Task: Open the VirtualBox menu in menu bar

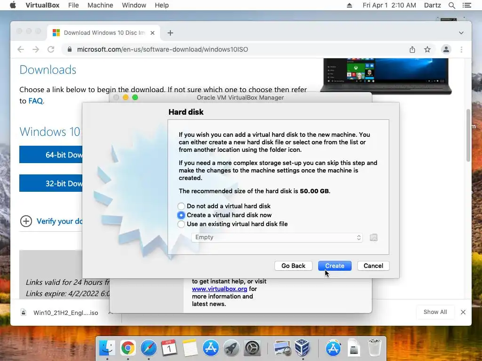Action: tap(42, 5)
